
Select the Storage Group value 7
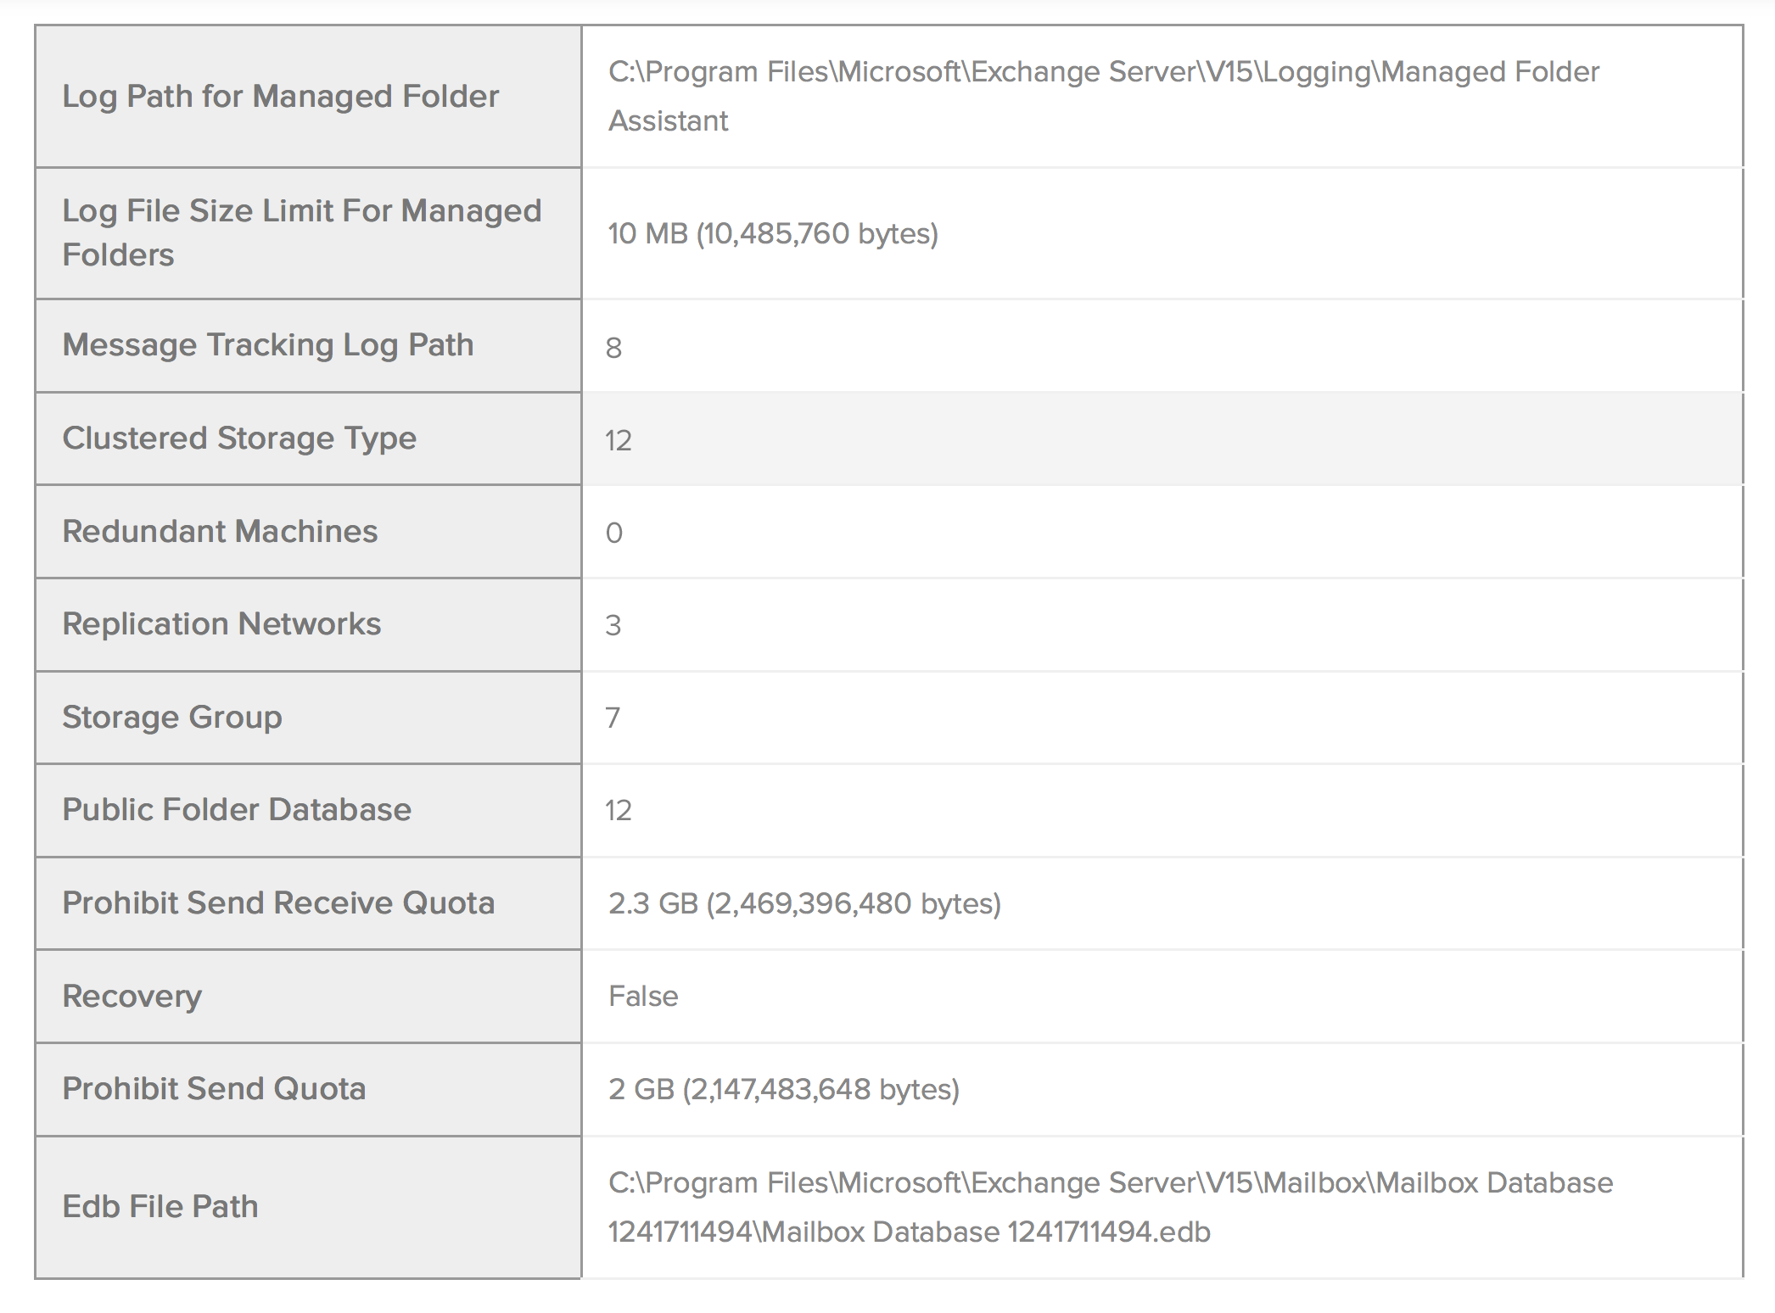point(613,718)
